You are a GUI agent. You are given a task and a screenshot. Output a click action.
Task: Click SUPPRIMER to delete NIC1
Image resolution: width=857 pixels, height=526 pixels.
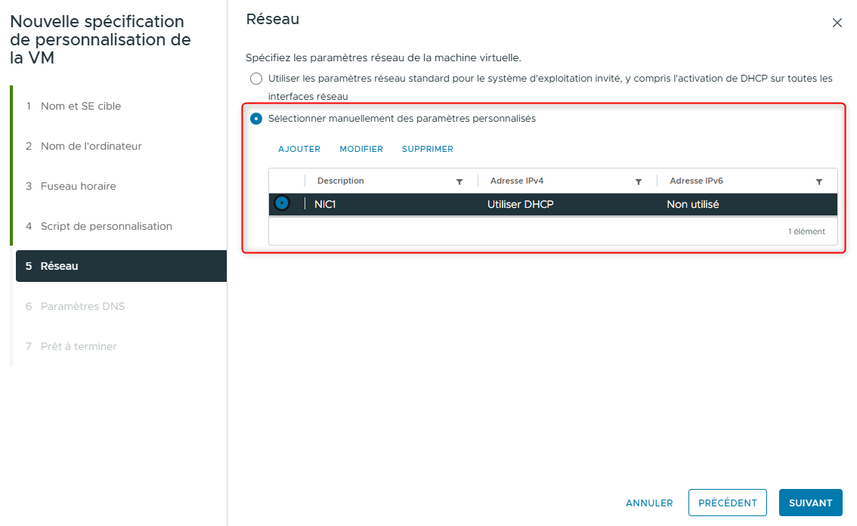(x=427, y=149)
